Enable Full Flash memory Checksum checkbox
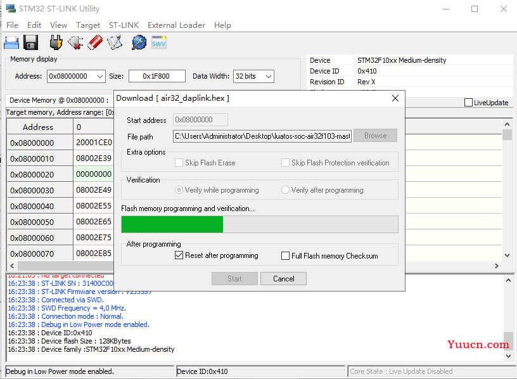Screen dimensions: 517x379 pyautogui.click(x=286, y=256)
